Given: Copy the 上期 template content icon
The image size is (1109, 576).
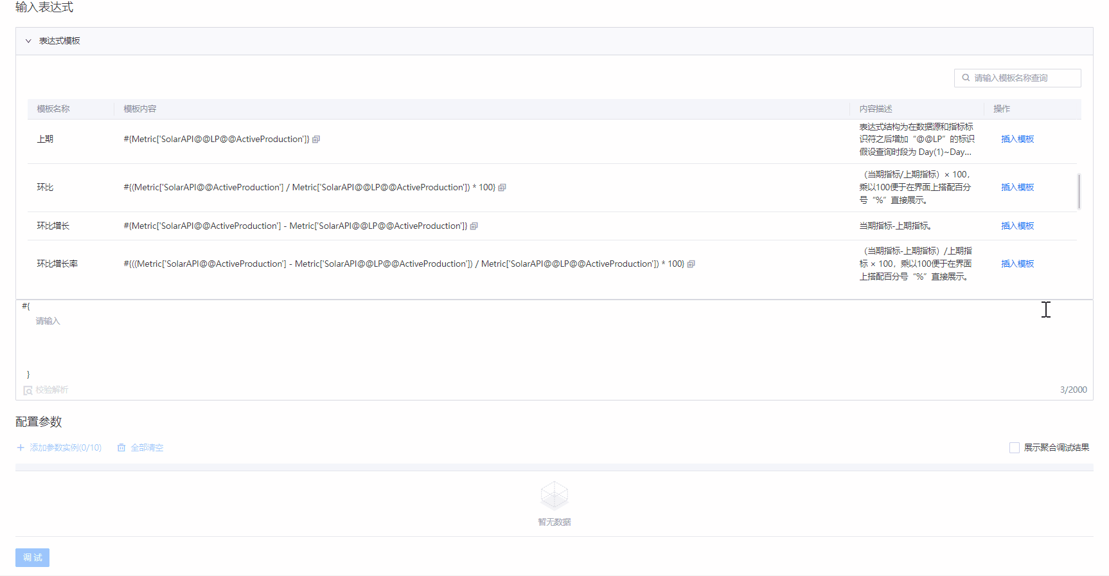Looking at the screenshot, I should tap(316, 139).
